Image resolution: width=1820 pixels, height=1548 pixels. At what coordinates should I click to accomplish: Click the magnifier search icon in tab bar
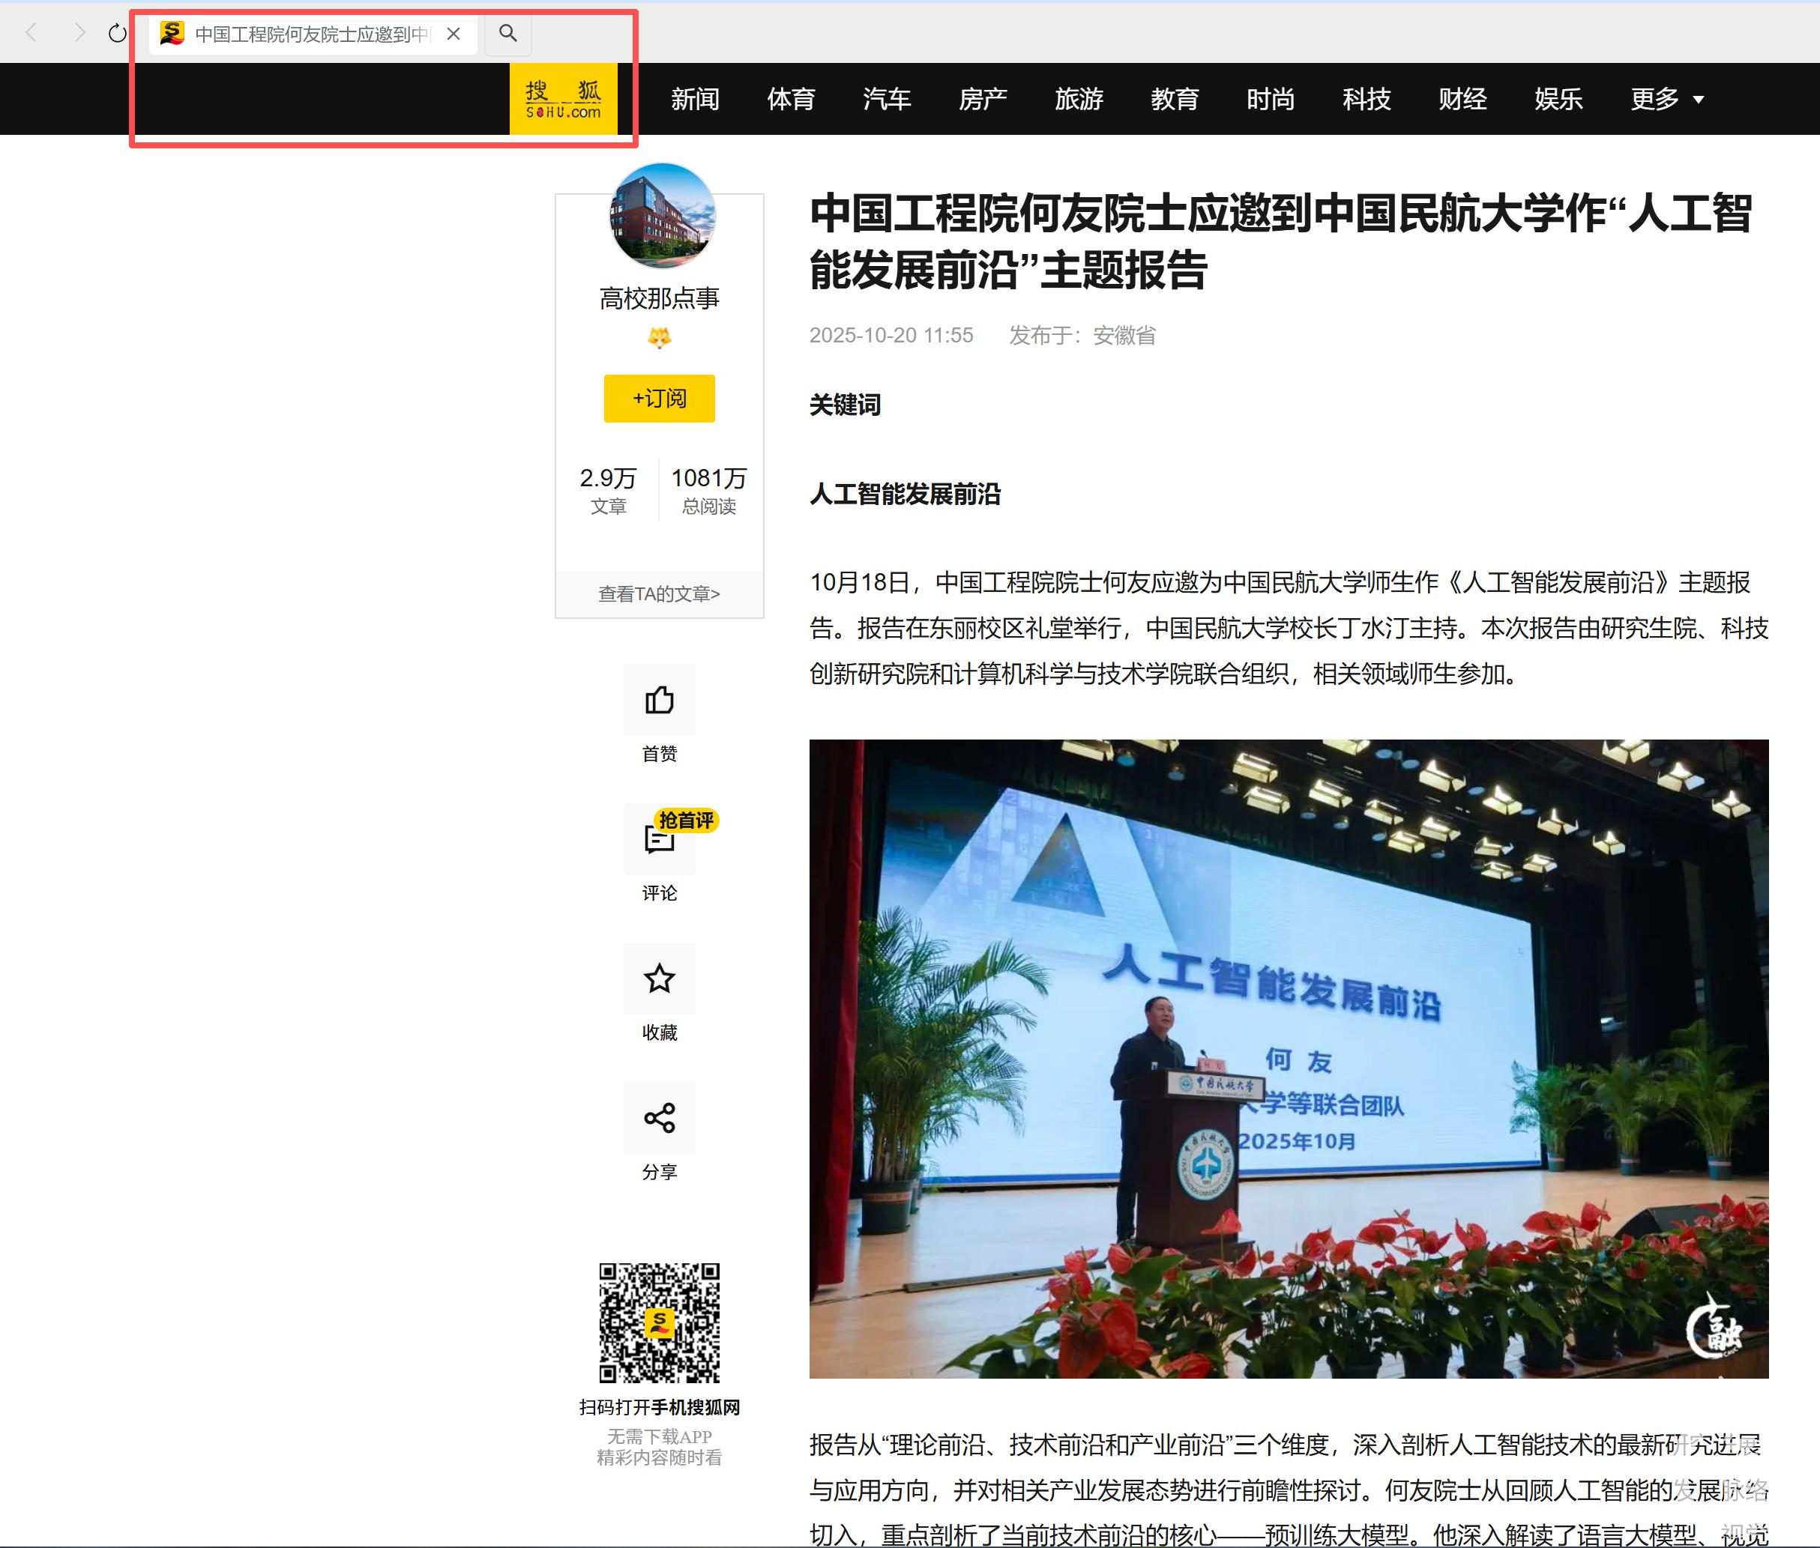507,34
